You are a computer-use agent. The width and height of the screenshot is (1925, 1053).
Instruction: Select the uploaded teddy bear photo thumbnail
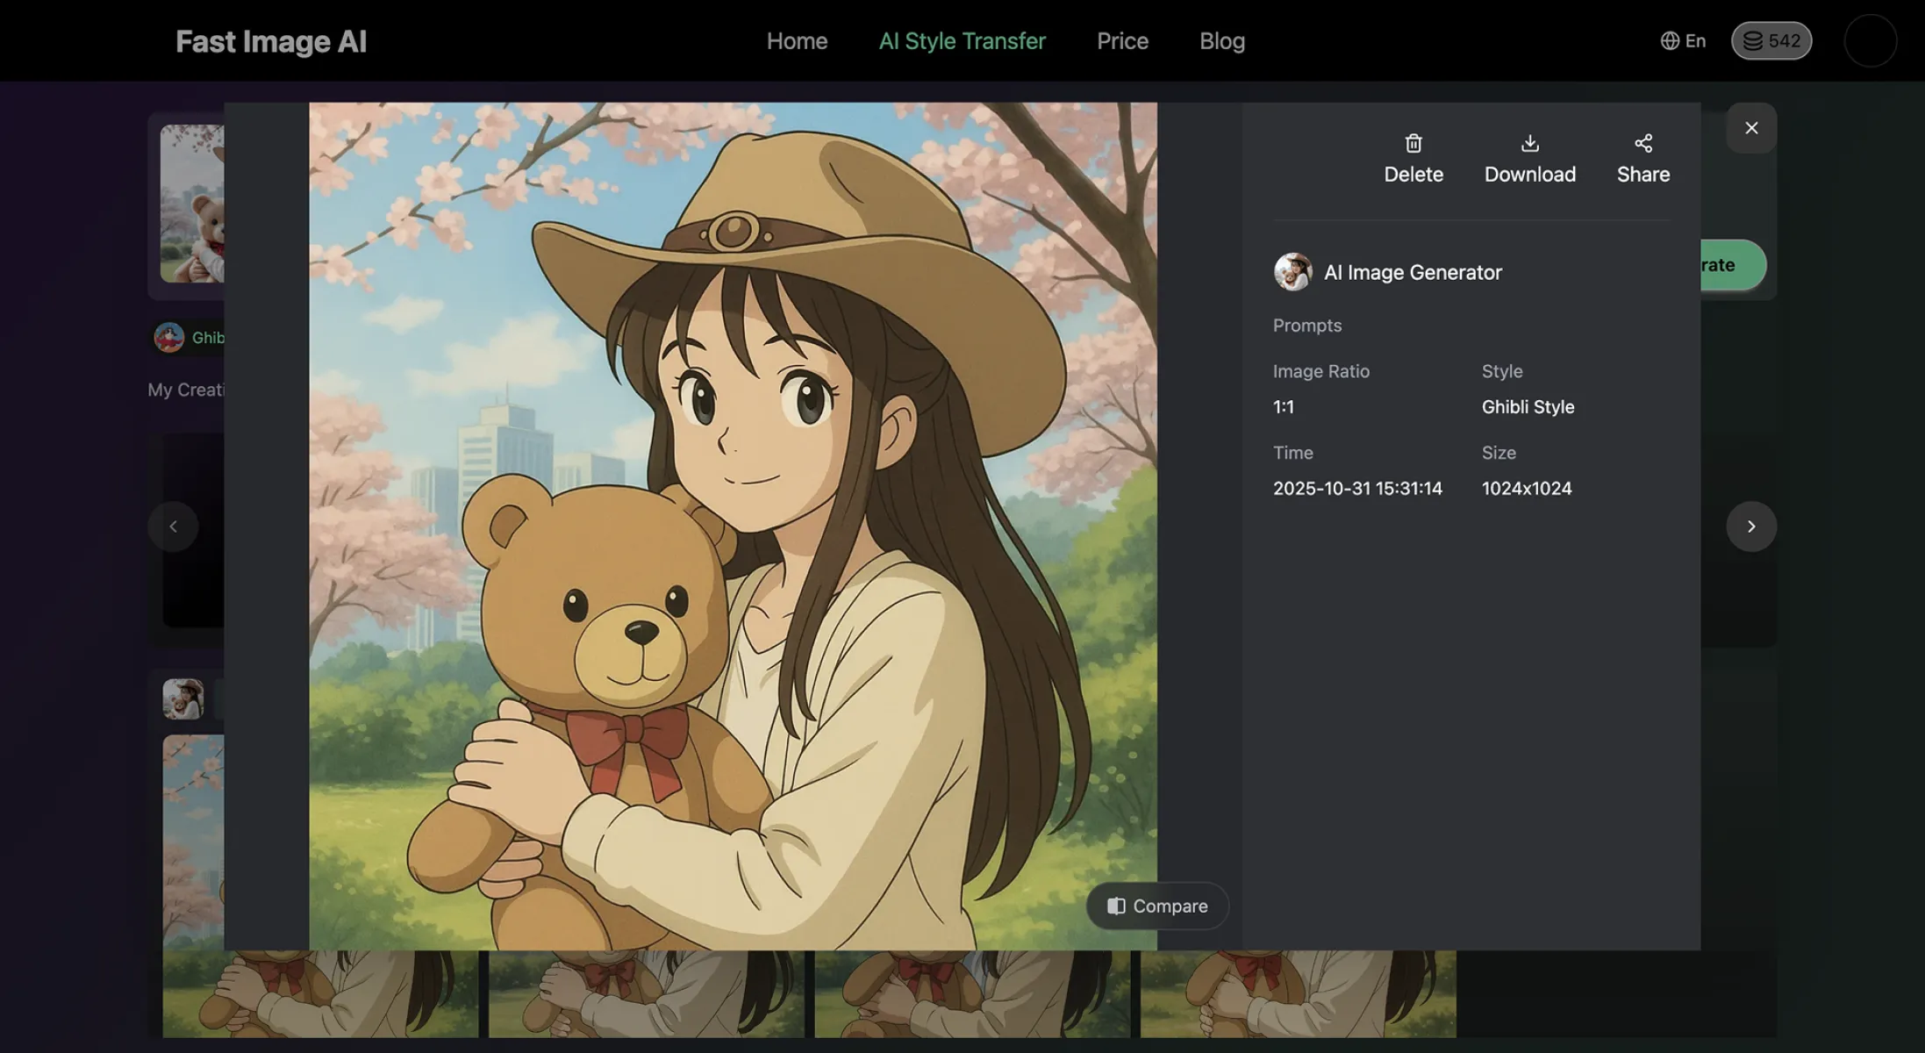[192, 203]
